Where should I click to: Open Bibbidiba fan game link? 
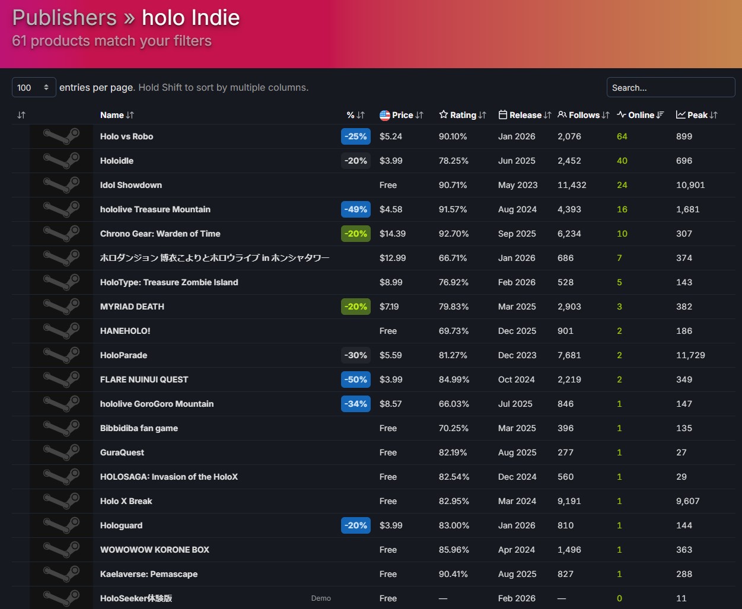coord(139,428)
